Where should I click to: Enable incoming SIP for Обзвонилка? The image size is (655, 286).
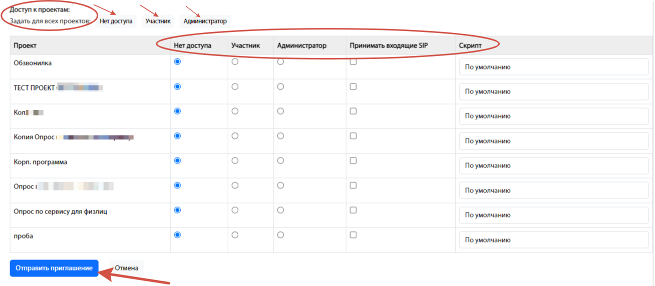353,62
